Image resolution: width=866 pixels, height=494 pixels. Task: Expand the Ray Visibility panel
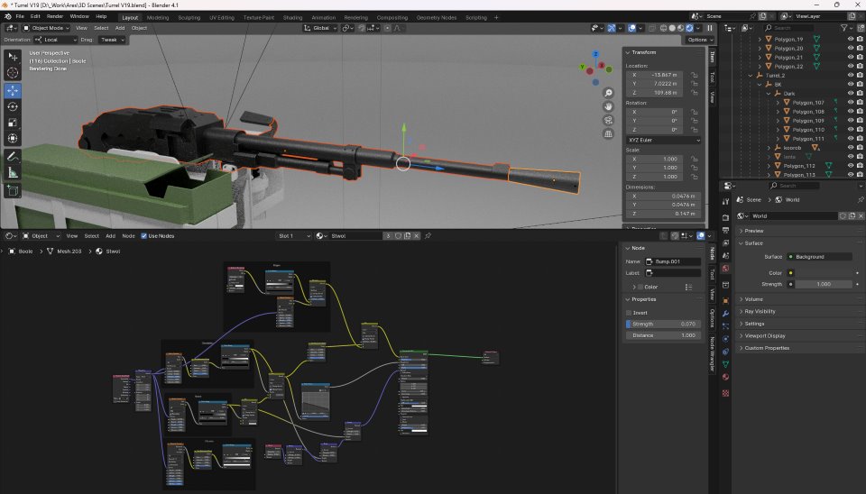(x=760, y=311)
